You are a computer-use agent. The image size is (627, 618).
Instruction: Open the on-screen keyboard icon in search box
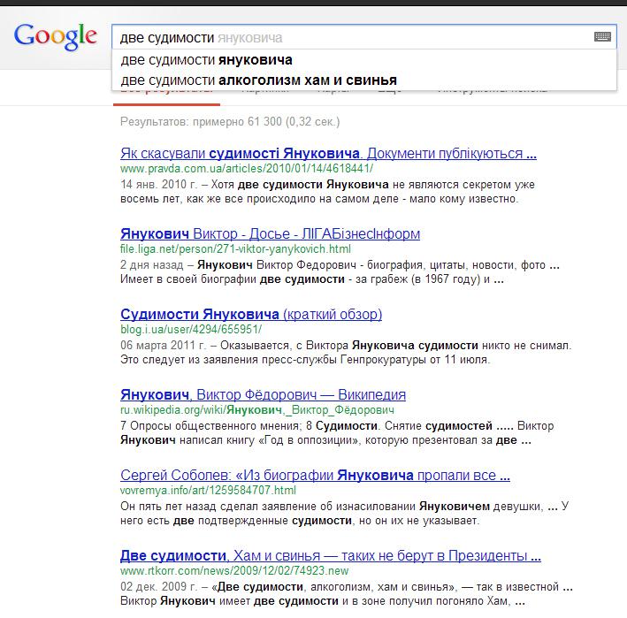(602, 37)
